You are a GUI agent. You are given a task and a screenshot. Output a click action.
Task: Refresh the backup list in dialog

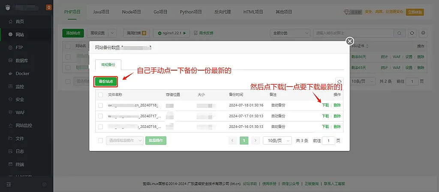coord(340,82)
